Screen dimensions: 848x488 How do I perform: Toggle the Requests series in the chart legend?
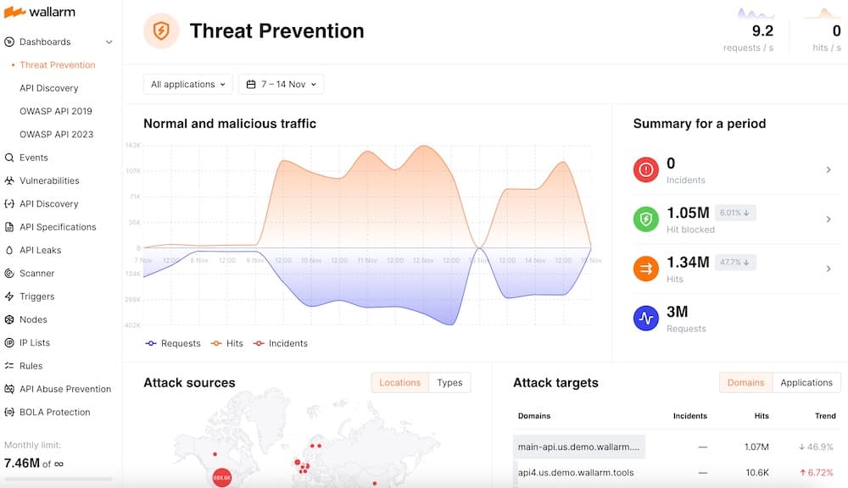(x=173, y=343)
